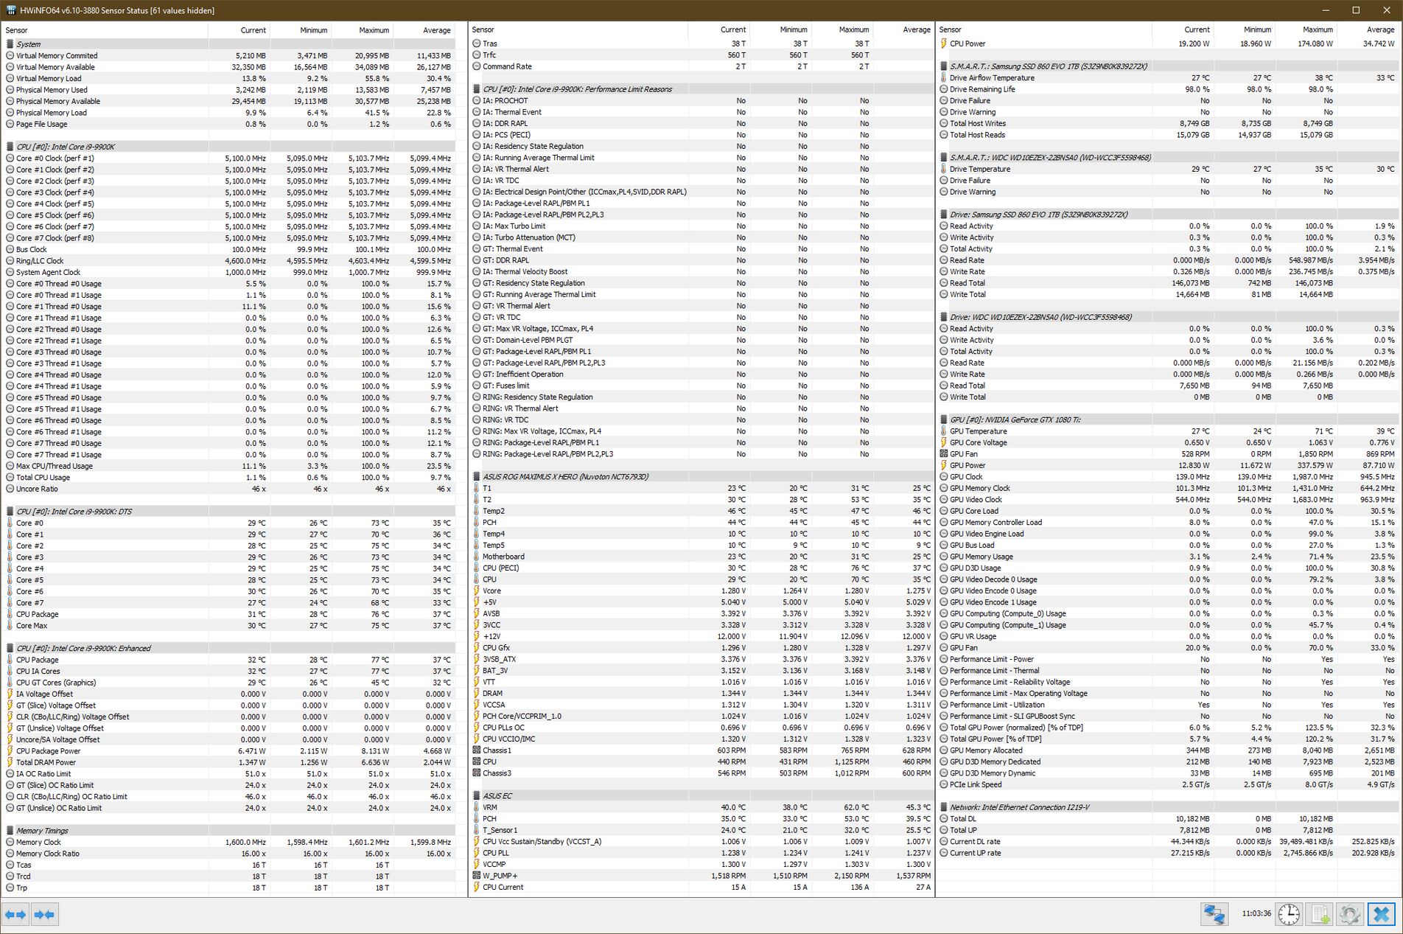Click the fan icon beside Chassis1

point(476,750)
